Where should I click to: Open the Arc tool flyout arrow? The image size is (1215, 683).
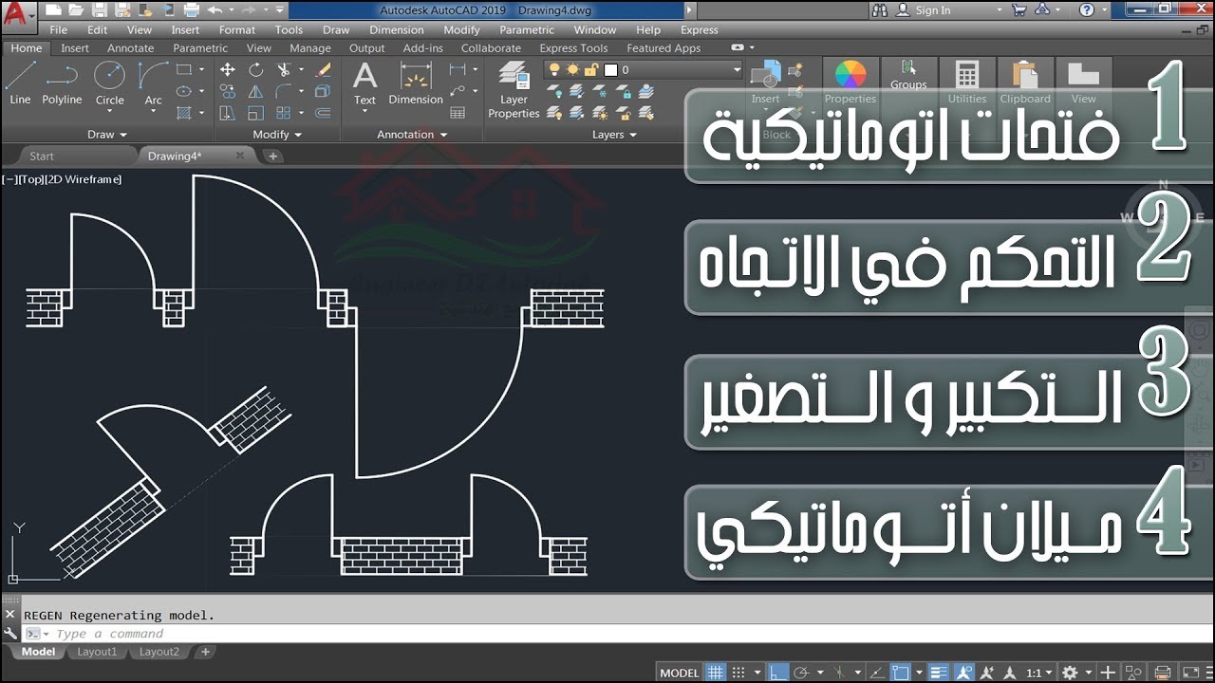click(153, 111)
